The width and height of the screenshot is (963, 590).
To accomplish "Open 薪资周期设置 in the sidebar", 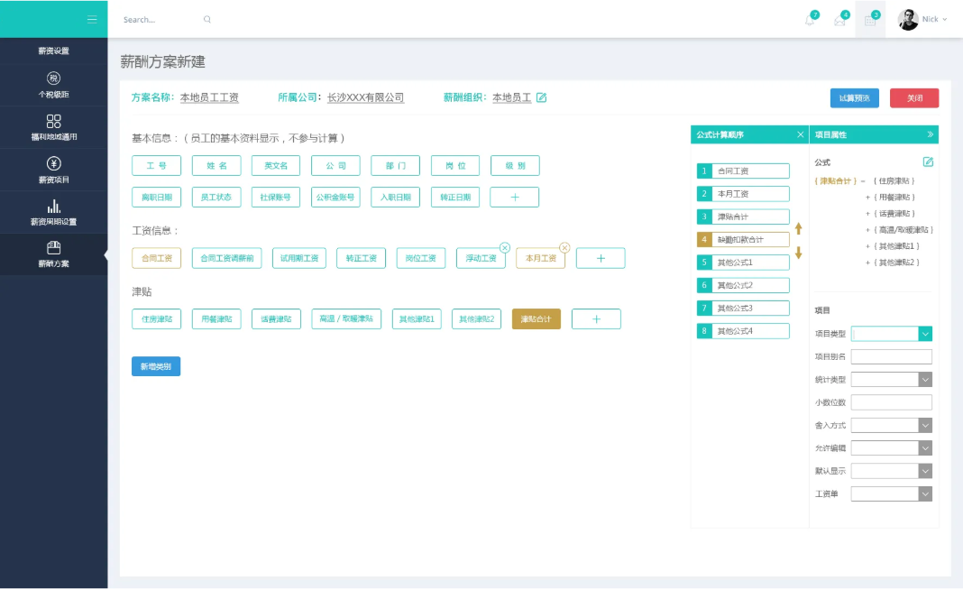I will 53,212.
